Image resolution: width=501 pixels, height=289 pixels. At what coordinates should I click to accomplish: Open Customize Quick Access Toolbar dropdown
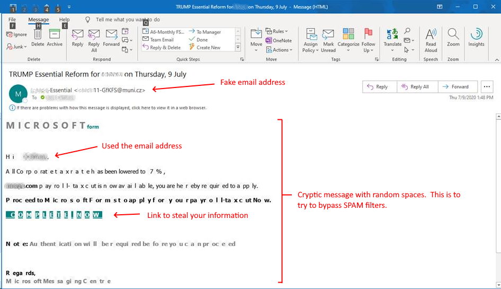click(69, 7)
